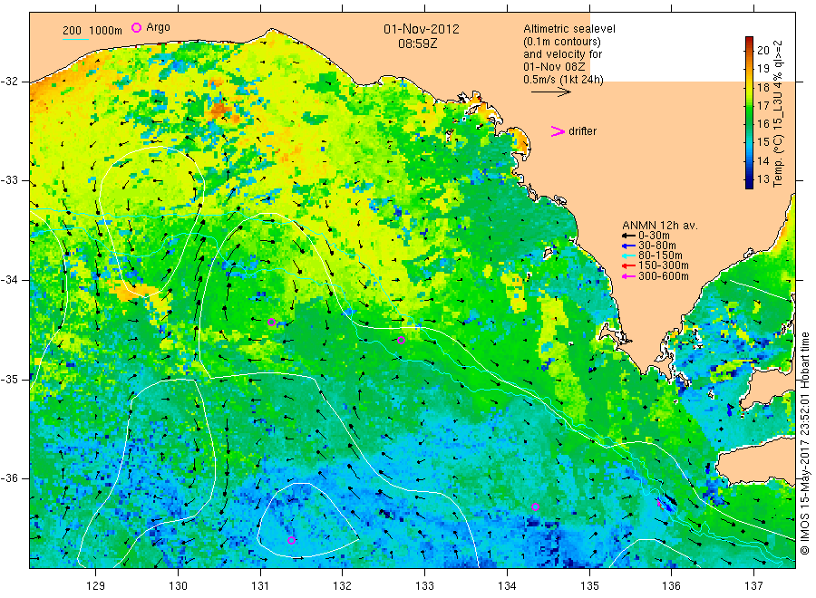Image resolution: width=816 pixels, height=598 pixels.
Task: Click the '20' label on colour bar
Action: point(763,51)
